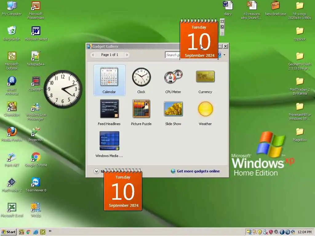
Task: Click the calendar gadget's larger size button
Action: pos(222,27)
